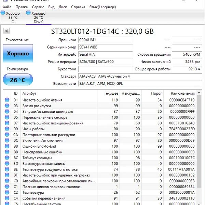The width and height of the screenshot is (205, 205).
Task: Click the blue status orb of Disk 0
Action: 28,13
